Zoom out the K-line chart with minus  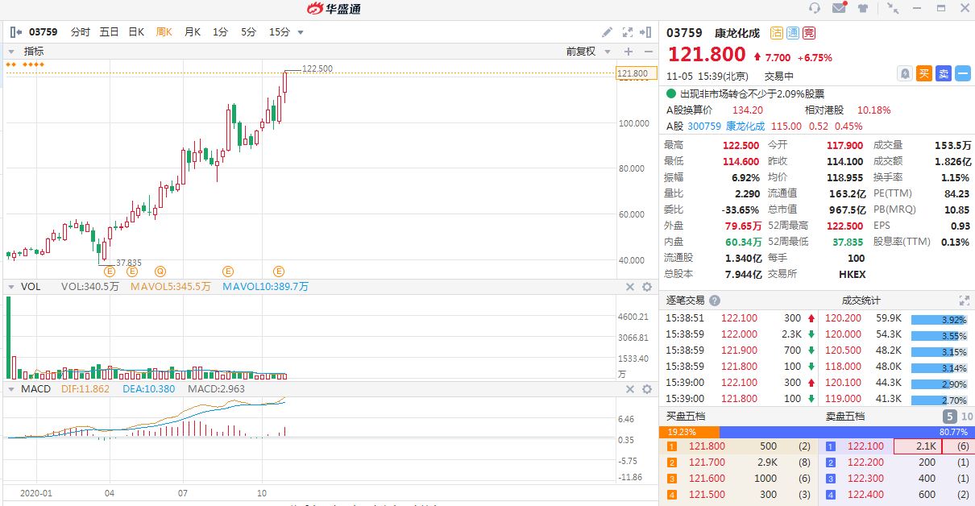click(x=647, y=51)
